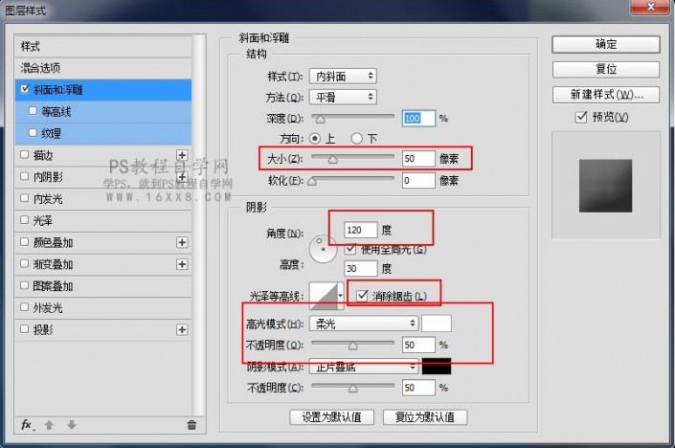The width and height of the screenshot is (675, 448).
Task: Open the 阴影模式 dropdown showing 正片叠底
Action: click(x=364, y=367)
